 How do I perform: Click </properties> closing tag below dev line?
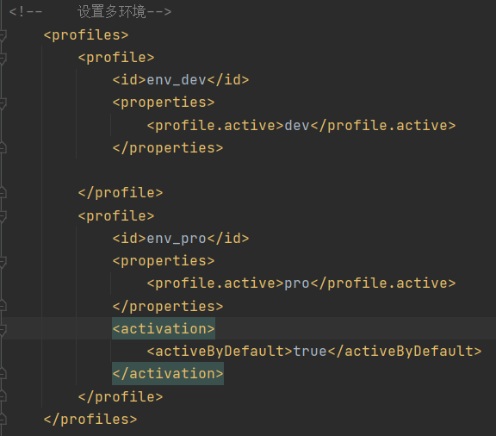tap(168, 148)
